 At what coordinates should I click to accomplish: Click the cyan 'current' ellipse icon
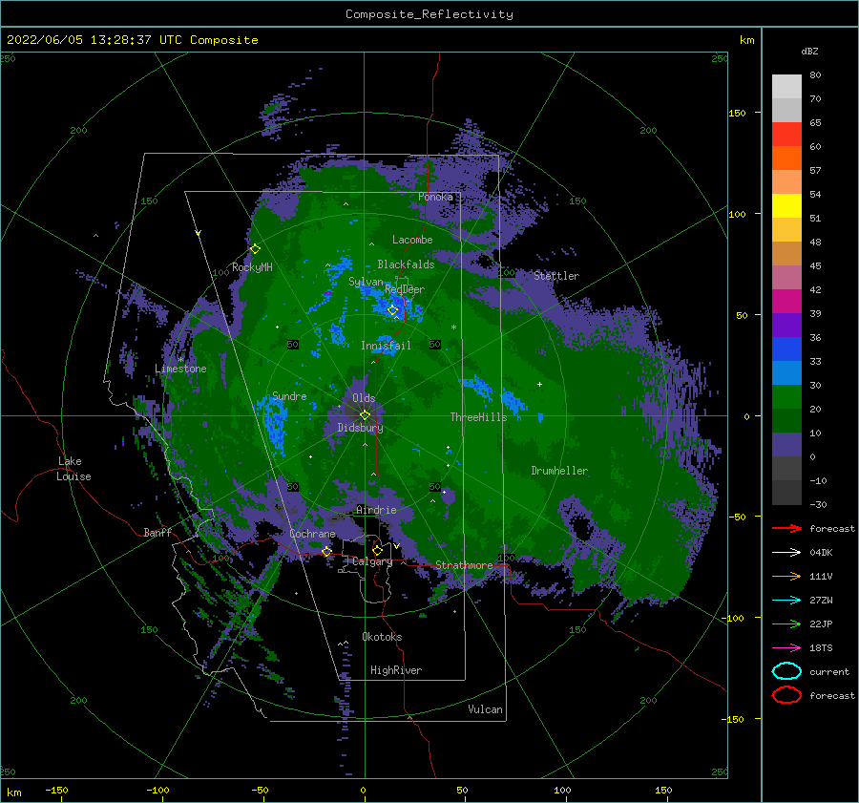[x=786, y=671]
